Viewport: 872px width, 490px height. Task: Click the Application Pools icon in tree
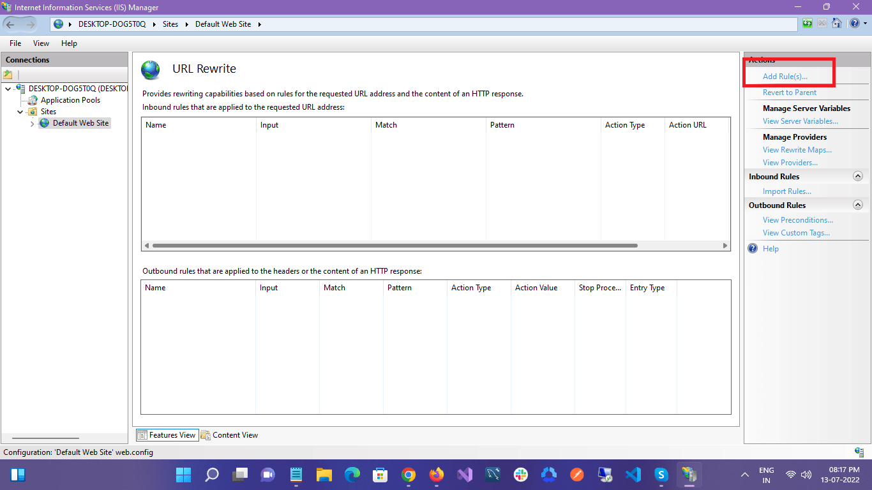click(33, 100)
